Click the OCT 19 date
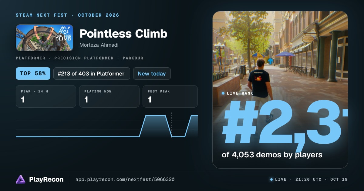 [339, 179]
